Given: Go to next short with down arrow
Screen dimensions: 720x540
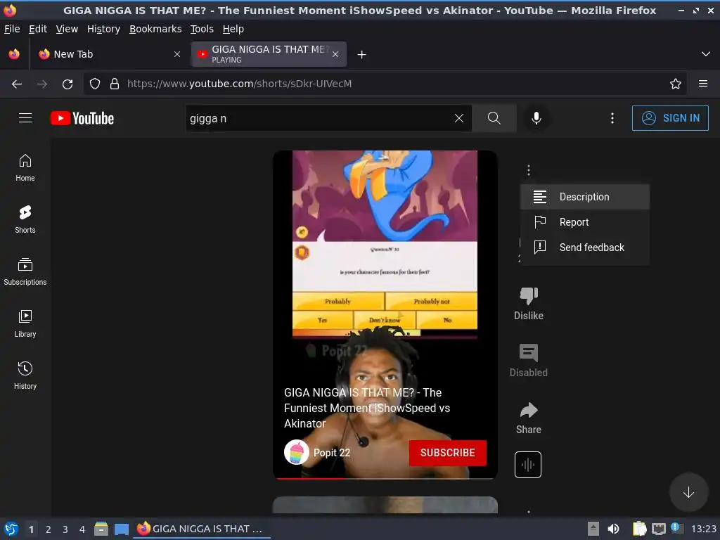Looking at the screenshot, I should 688,492.
